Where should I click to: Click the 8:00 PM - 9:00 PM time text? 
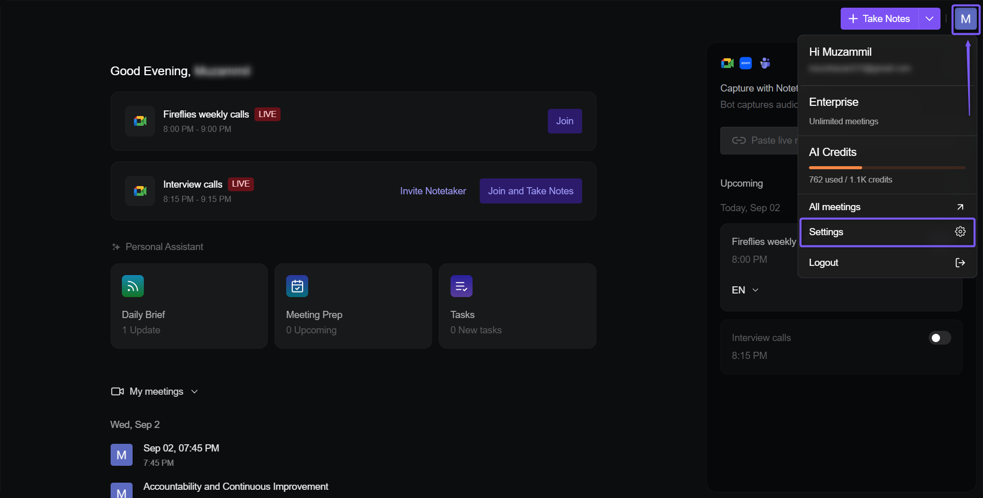(197, 129)
